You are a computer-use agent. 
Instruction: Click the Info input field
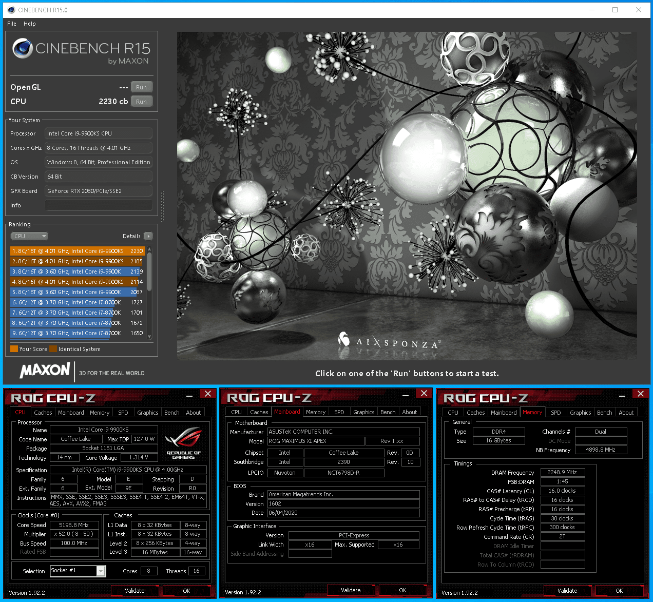(x=99, y=205)
